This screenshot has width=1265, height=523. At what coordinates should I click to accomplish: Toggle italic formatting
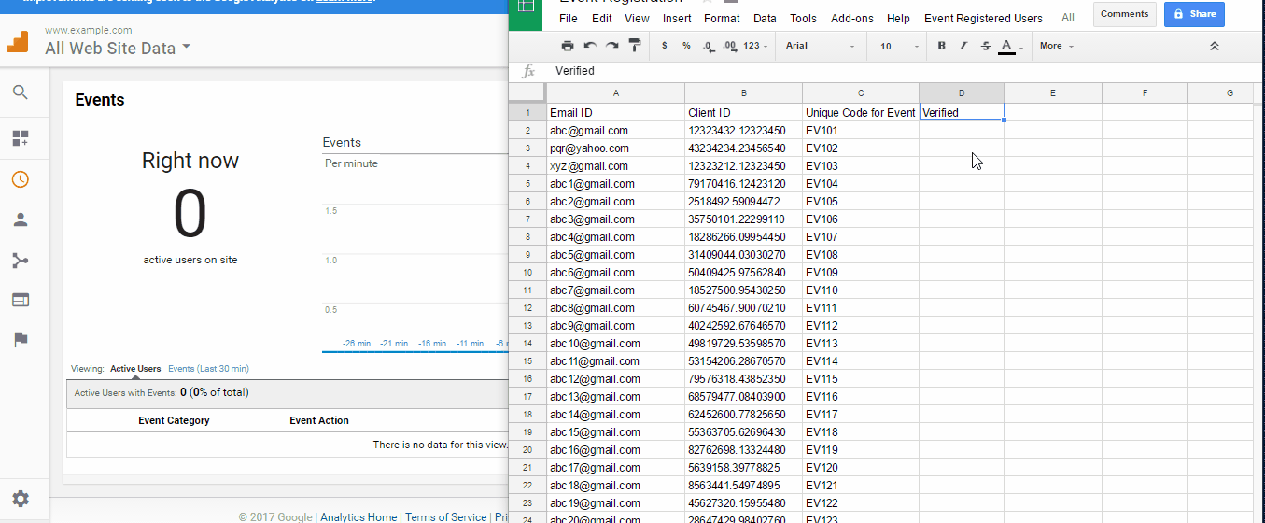coord(963,46)
